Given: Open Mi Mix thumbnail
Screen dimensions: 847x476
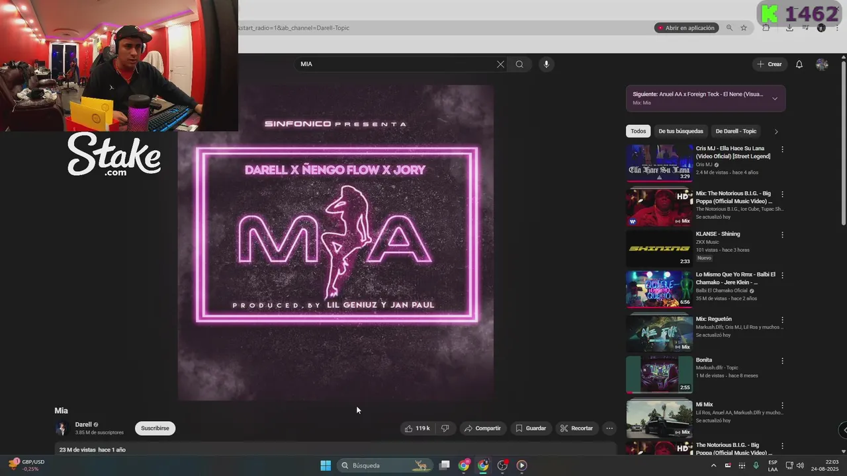Looking at the screenshot, I should [x=659, y=418].
